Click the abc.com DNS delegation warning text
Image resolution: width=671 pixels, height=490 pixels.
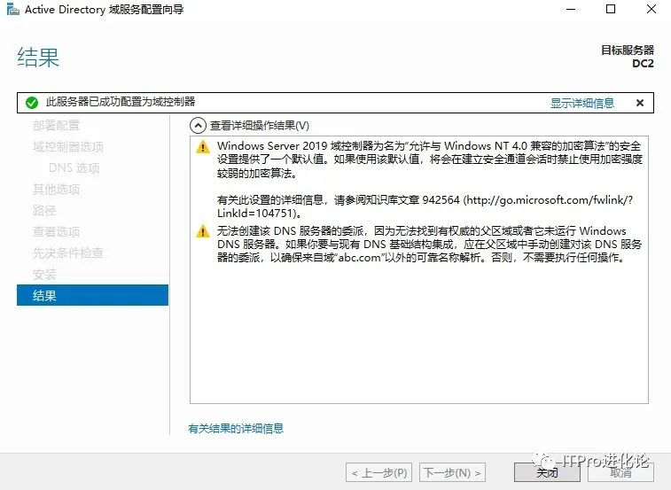click(430, 245)
